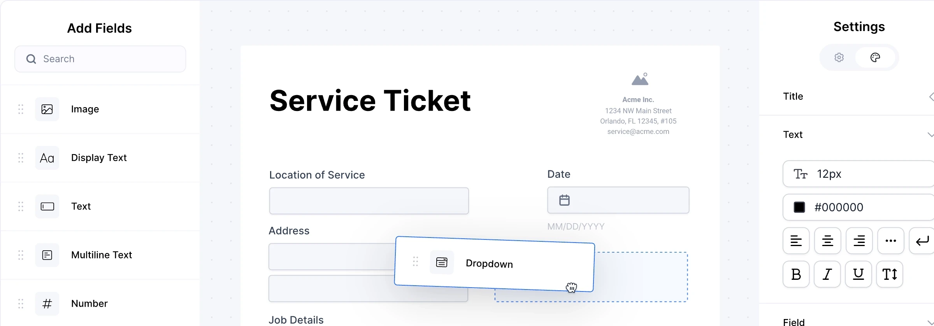Expand the Title section chevron

click(x=931, y=96)
